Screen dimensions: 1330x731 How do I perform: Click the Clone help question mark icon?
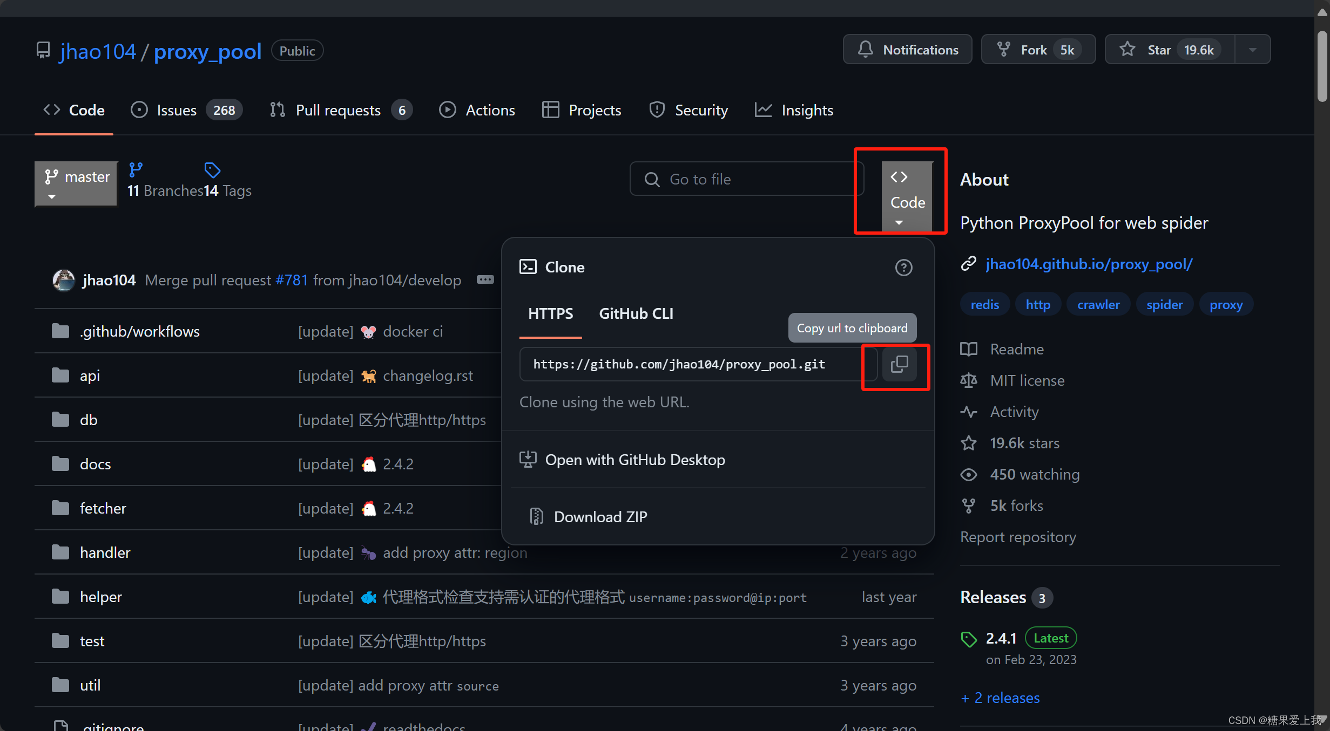(903, 268)
